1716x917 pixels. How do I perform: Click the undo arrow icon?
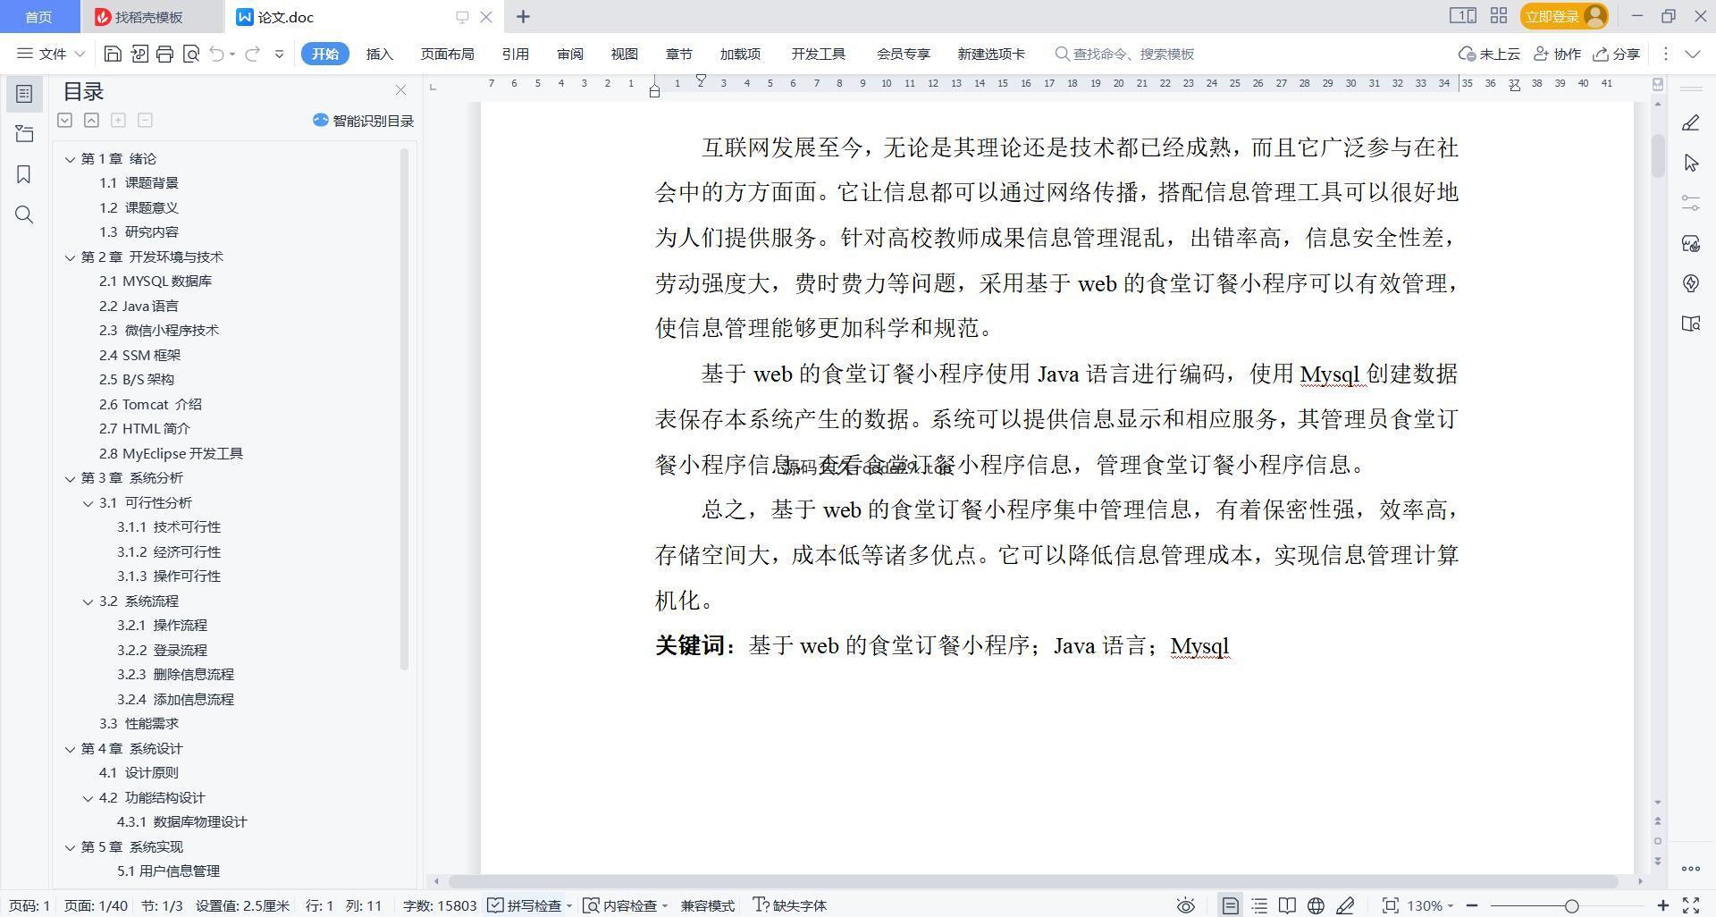click(x=216, y=54)
